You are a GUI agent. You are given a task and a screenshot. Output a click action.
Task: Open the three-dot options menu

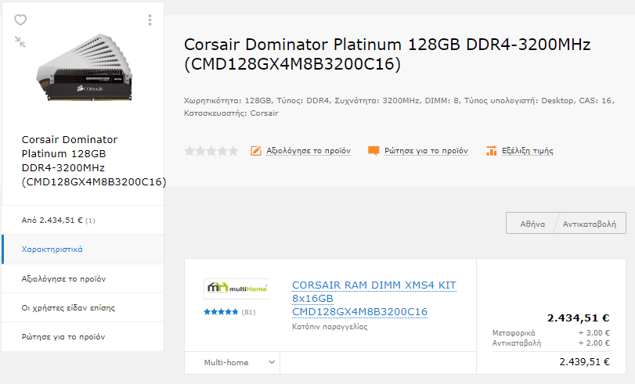click(x=150, y=20)
